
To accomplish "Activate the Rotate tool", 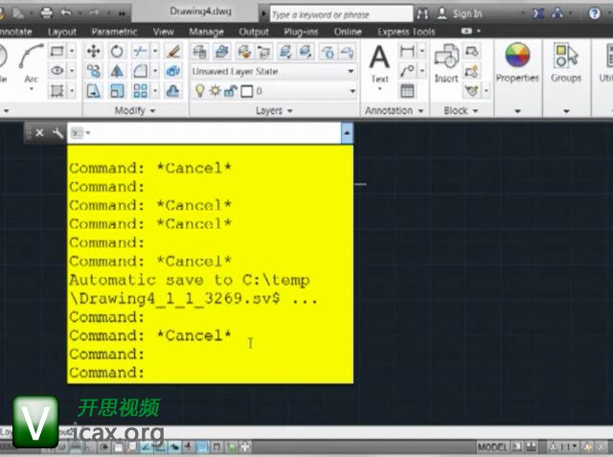I will point(117,51).
